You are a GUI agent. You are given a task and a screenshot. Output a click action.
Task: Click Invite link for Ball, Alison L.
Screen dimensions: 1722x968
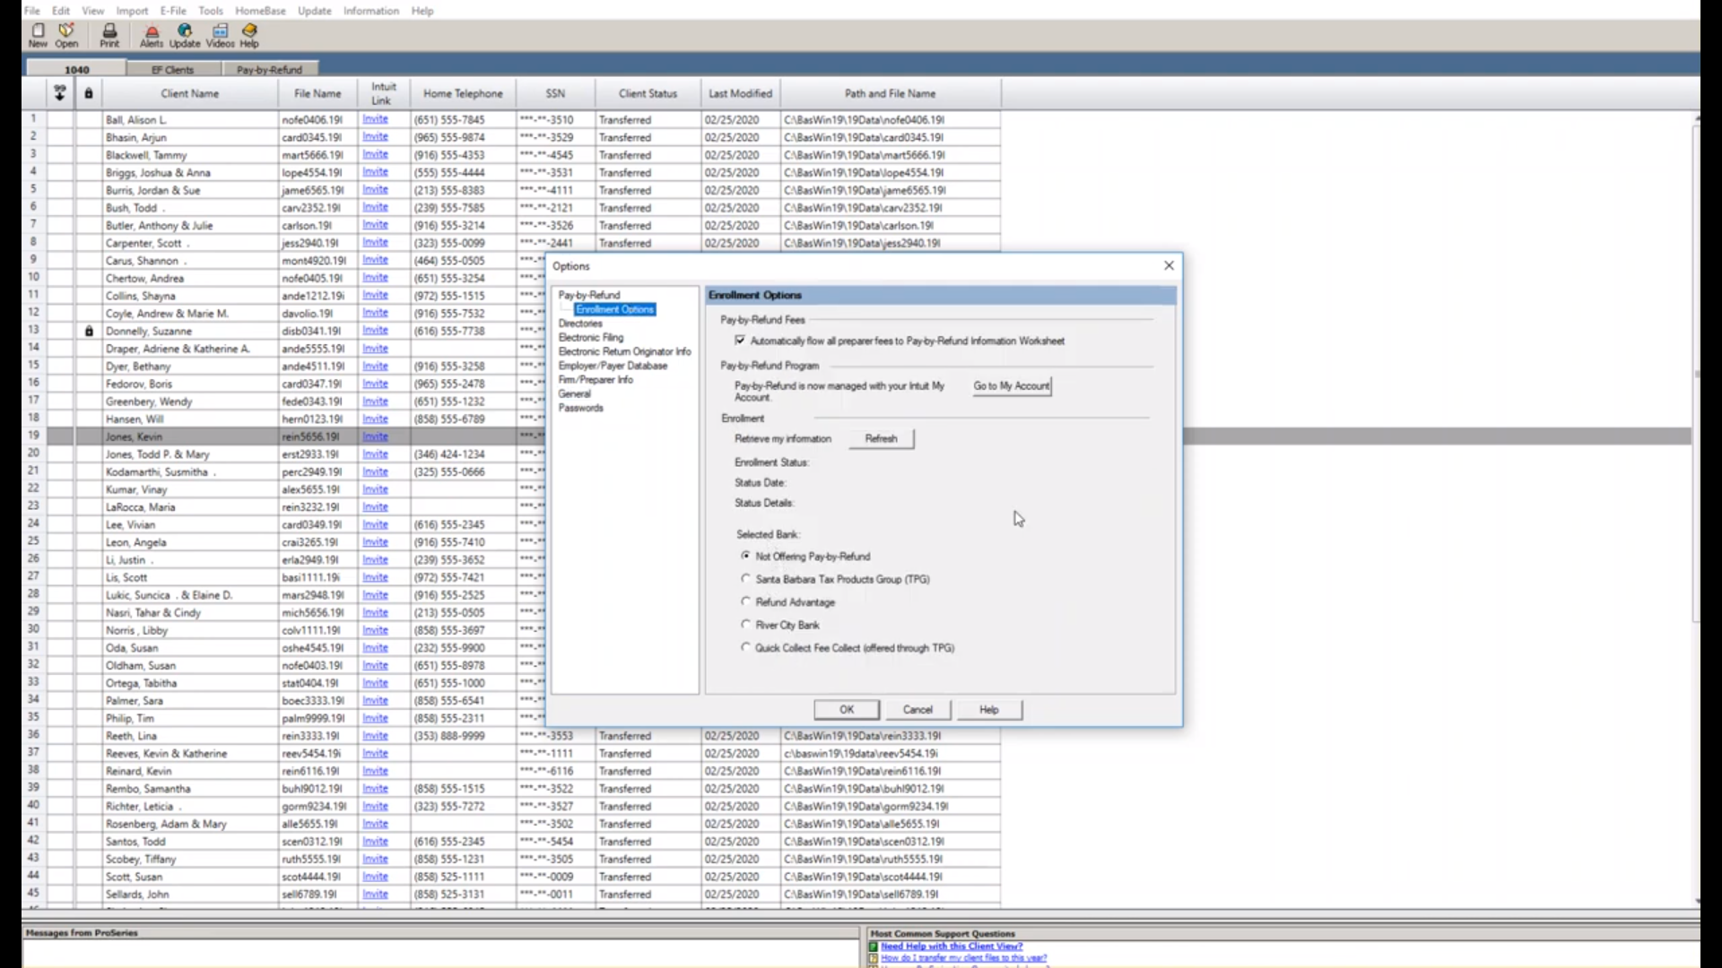tap(375, 119)
